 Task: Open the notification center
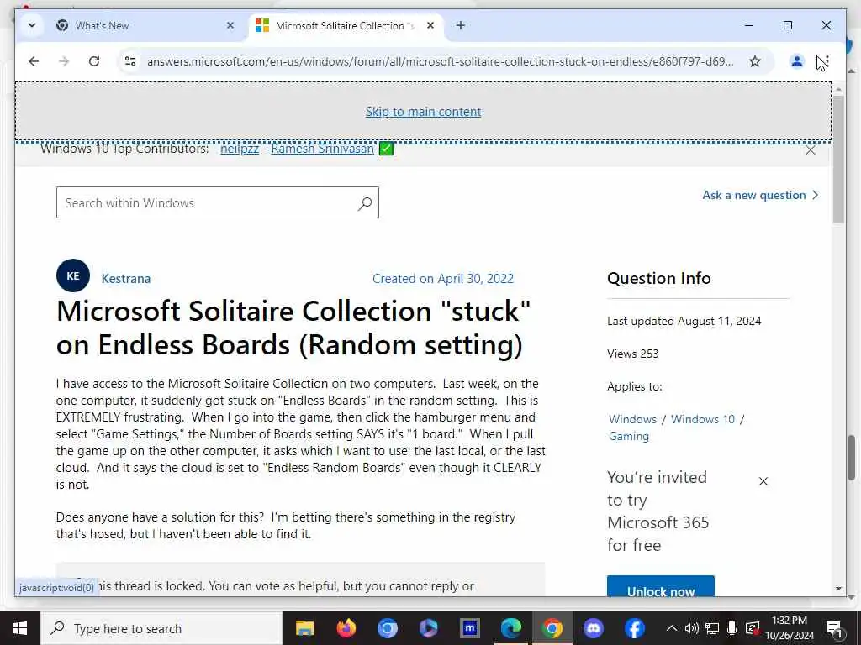(835, 629)
